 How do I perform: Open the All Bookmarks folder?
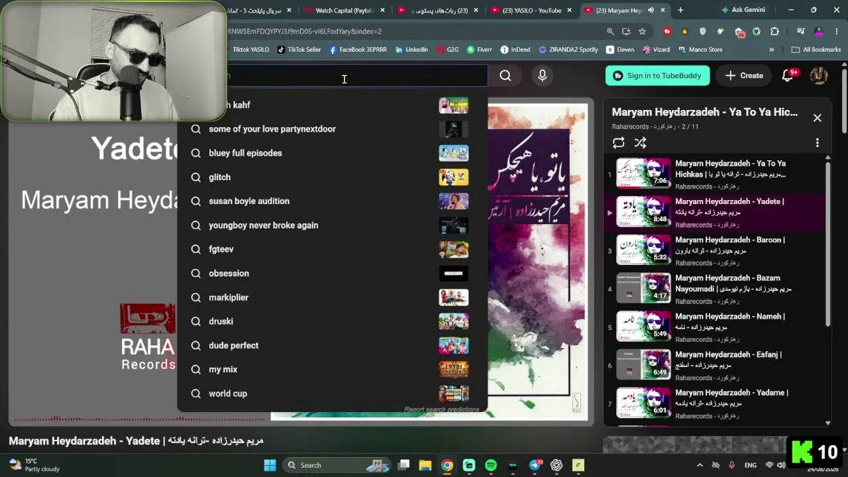(x=816, y=50)
